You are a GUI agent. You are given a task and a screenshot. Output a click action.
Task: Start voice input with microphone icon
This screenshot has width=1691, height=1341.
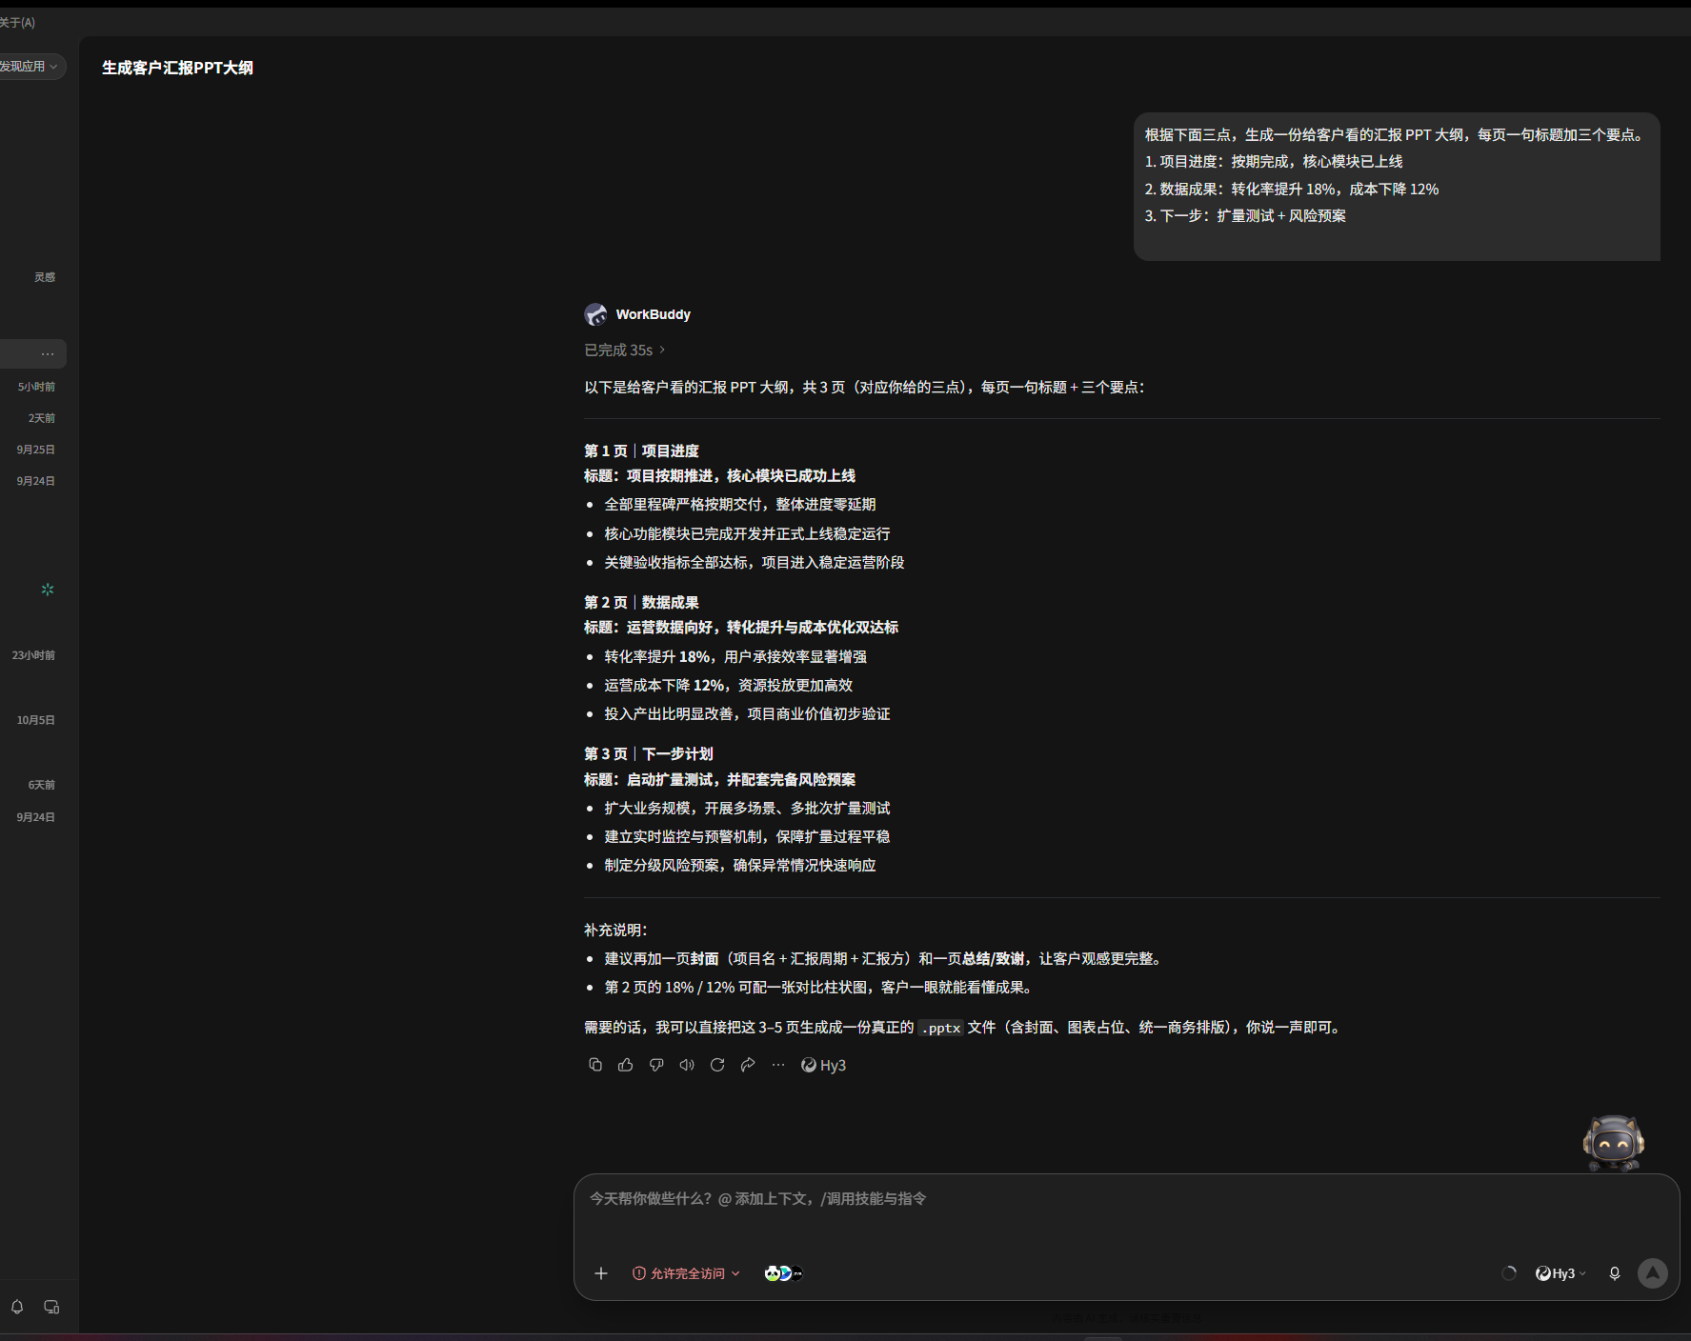[x=1615, y=1273]
